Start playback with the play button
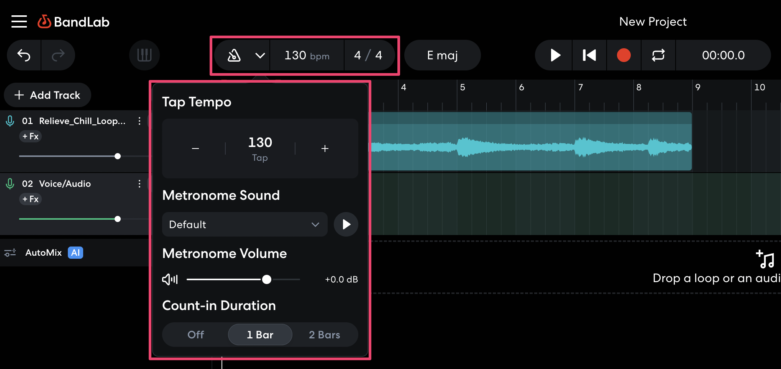781x369 pixels. tap(555, 56)
